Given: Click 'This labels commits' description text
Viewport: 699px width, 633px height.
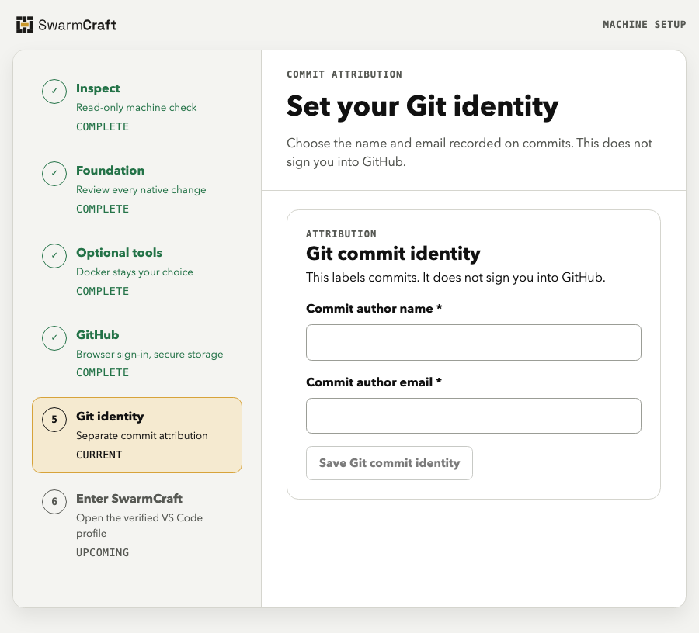Looking at the screenshot, I should [456, 278].
